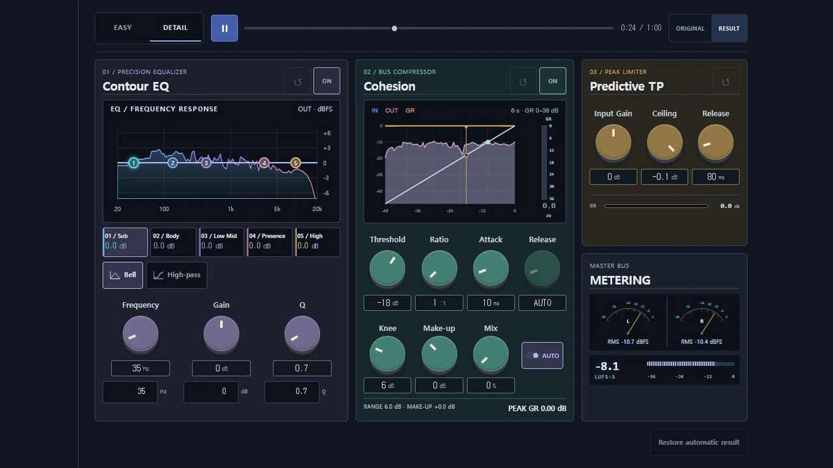Screen dimensions: 833x468
Task: Select the 04 / Presence band
Action: [x=269, y=242]
